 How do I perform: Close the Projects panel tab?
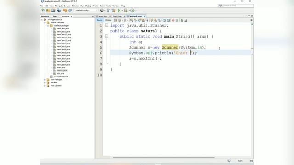point(71,16)
